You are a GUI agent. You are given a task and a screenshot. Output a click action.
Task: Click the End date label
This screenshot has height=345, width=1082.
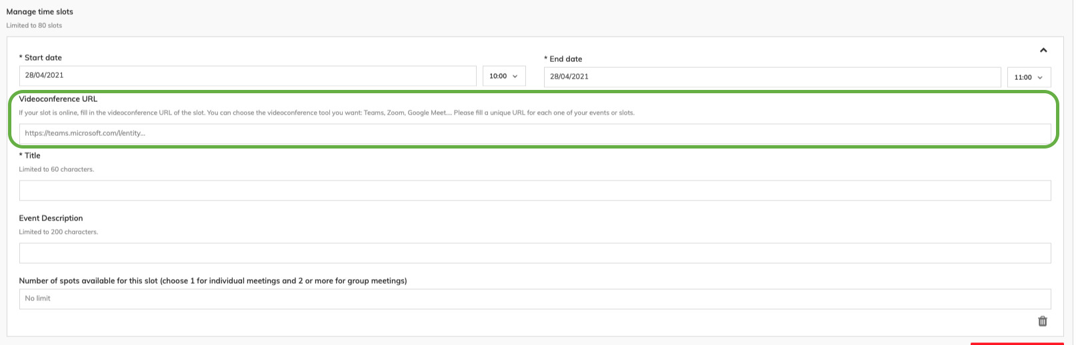coord(563,59)
